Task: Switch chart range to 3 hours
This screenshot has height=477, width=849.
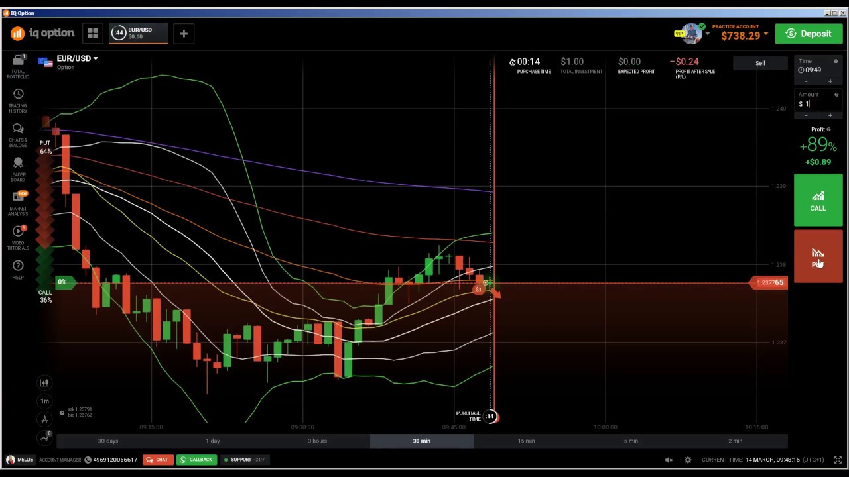Action: point(317,441)
